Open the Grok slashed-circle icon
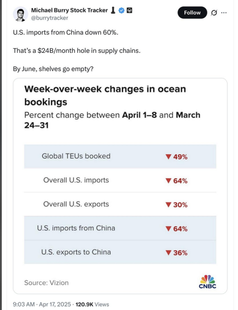The width and height of the screenshot is (238, 310). (x=214, y=13)
